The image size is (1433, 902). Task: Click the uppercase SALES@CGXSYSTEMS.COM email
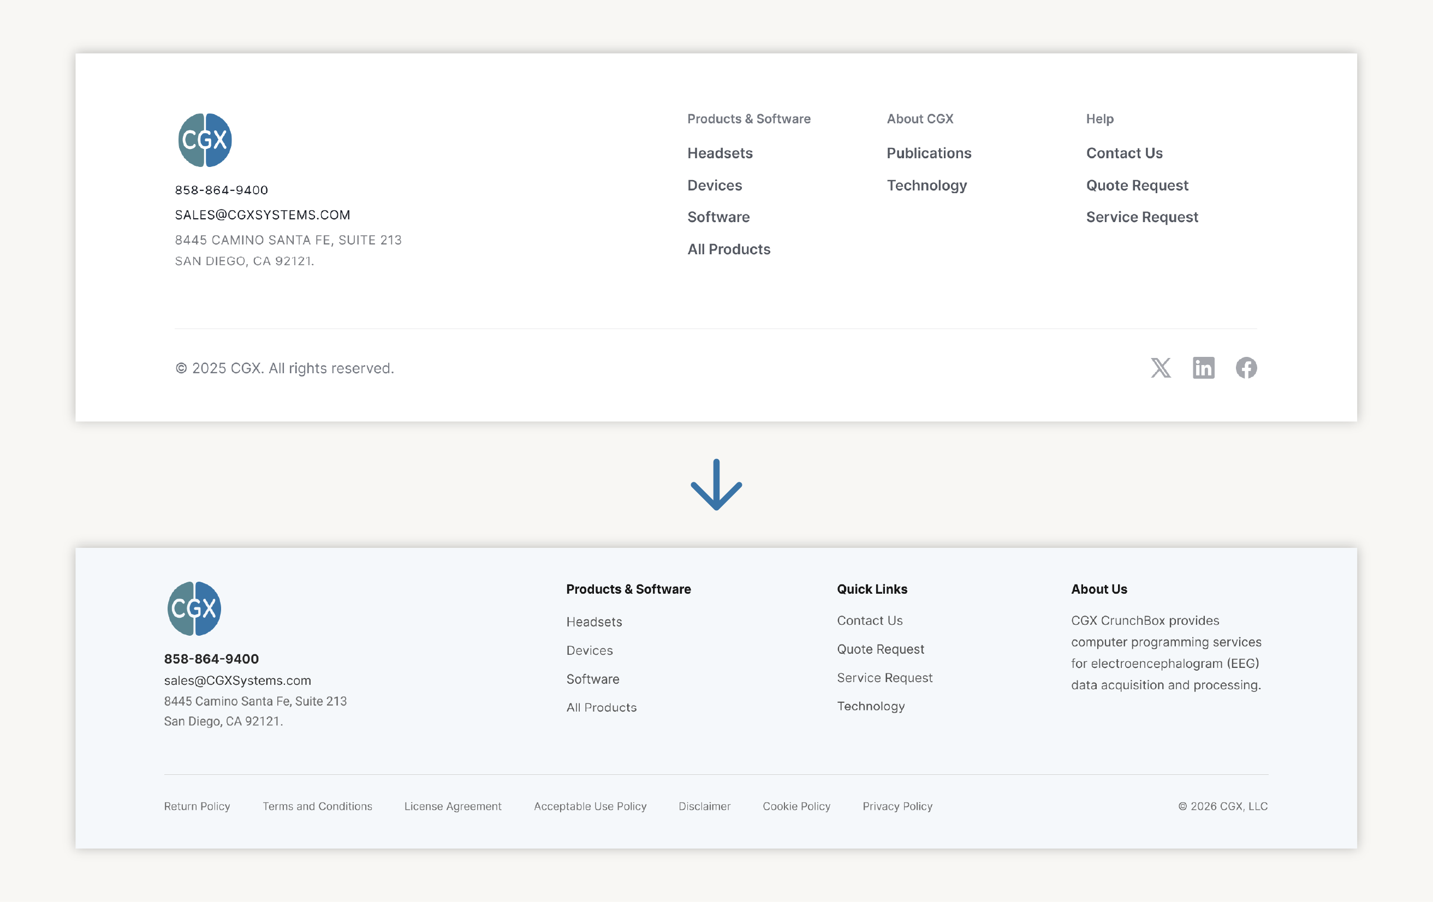pyautogui.click(x=263, y=215)
